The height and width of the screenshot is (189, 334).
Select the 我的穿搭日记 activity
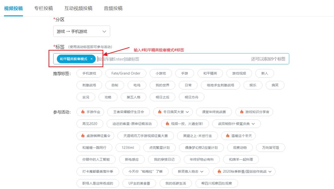coord(164,159)
